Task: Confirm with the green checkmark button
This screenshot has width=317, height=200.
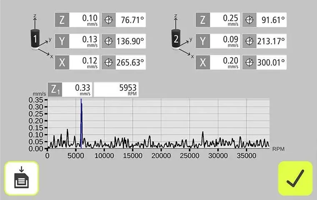Action: pyautogui.click(x=295, y=178)
